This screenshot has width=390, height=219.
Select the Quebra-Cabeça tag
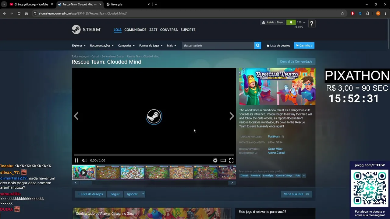(284, 176)
